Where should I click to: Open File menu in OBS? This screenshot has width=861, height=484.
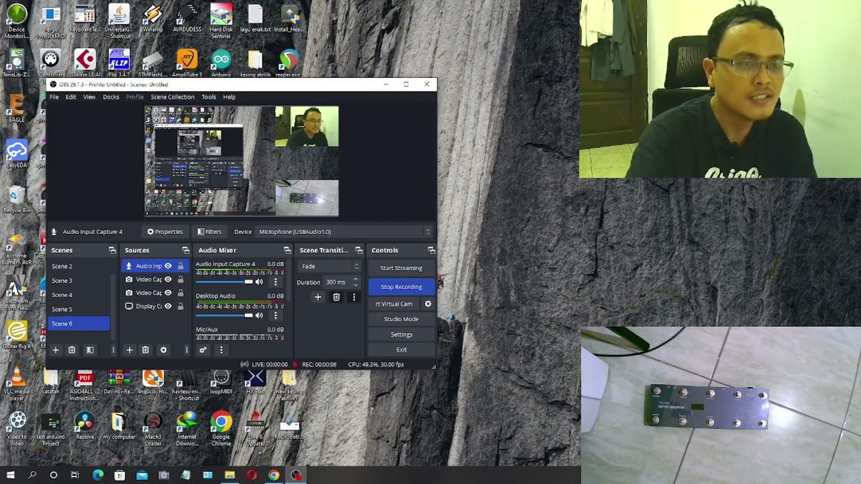point(54,97)
